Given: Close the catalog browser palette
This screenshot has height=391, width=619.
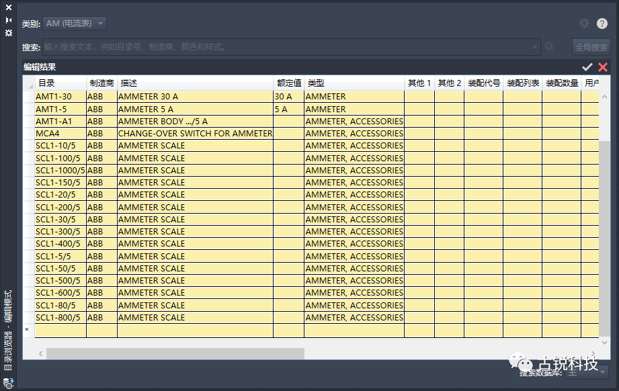Looking at the screenshot, I should click(9, 7).
